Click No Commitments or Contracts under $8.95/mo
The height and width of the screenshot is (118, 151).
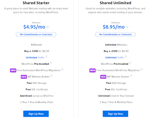click(116, 34)
